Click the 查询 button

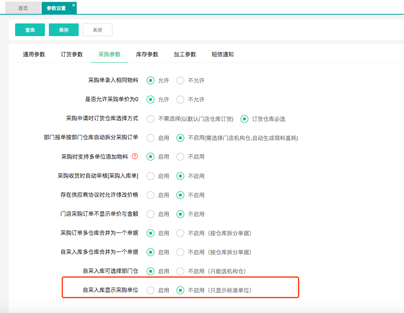(30, 30)
